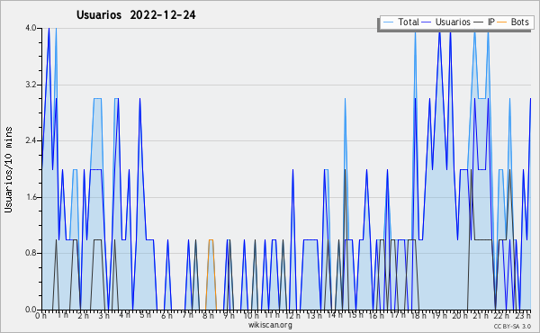Open the wikiscan.org source label
The height and width of the screenshot is (333, 540).
click(270, 325)
